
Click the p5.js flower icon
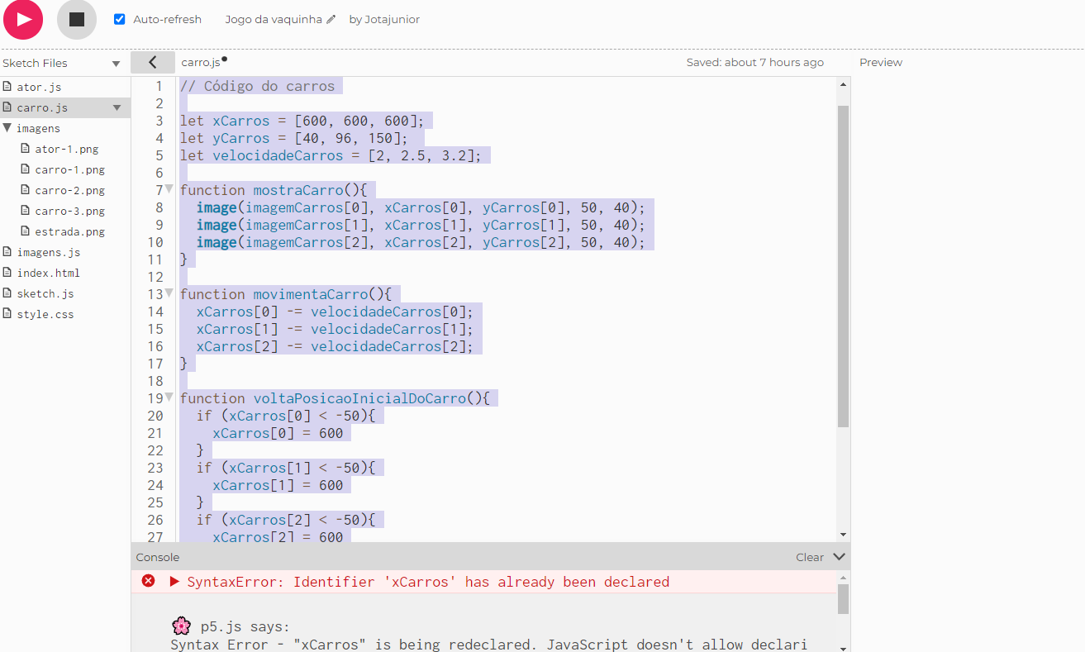coord(182,626)
